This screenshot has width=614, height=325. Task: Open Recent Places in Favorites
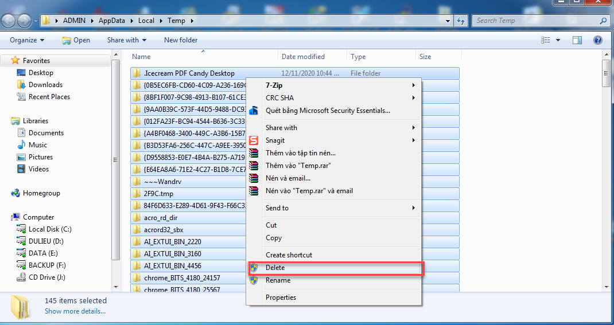pyautogui.click(x=49, y=97)
